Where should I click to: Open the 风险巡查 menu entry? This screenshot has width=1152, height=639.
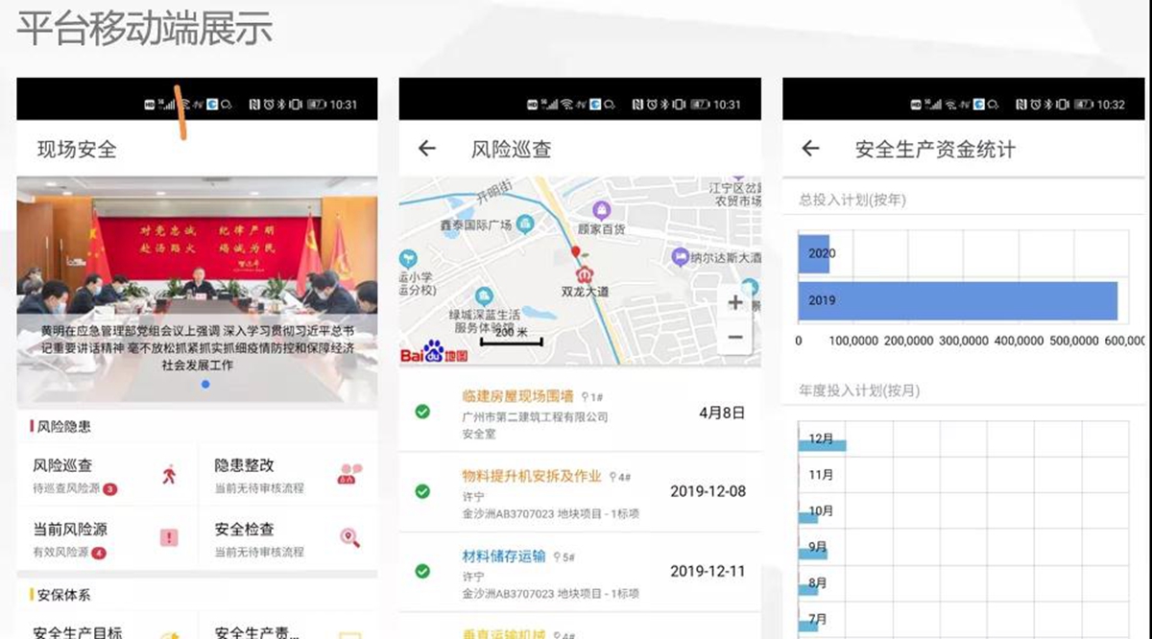coord(63,465)
